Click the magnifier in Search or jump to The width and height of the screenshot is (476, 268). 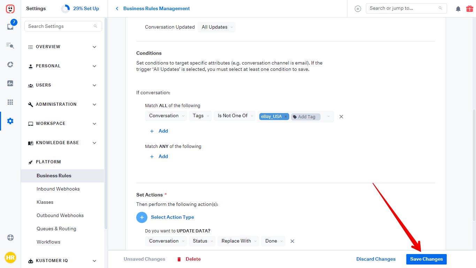click(x=440, y=8)
